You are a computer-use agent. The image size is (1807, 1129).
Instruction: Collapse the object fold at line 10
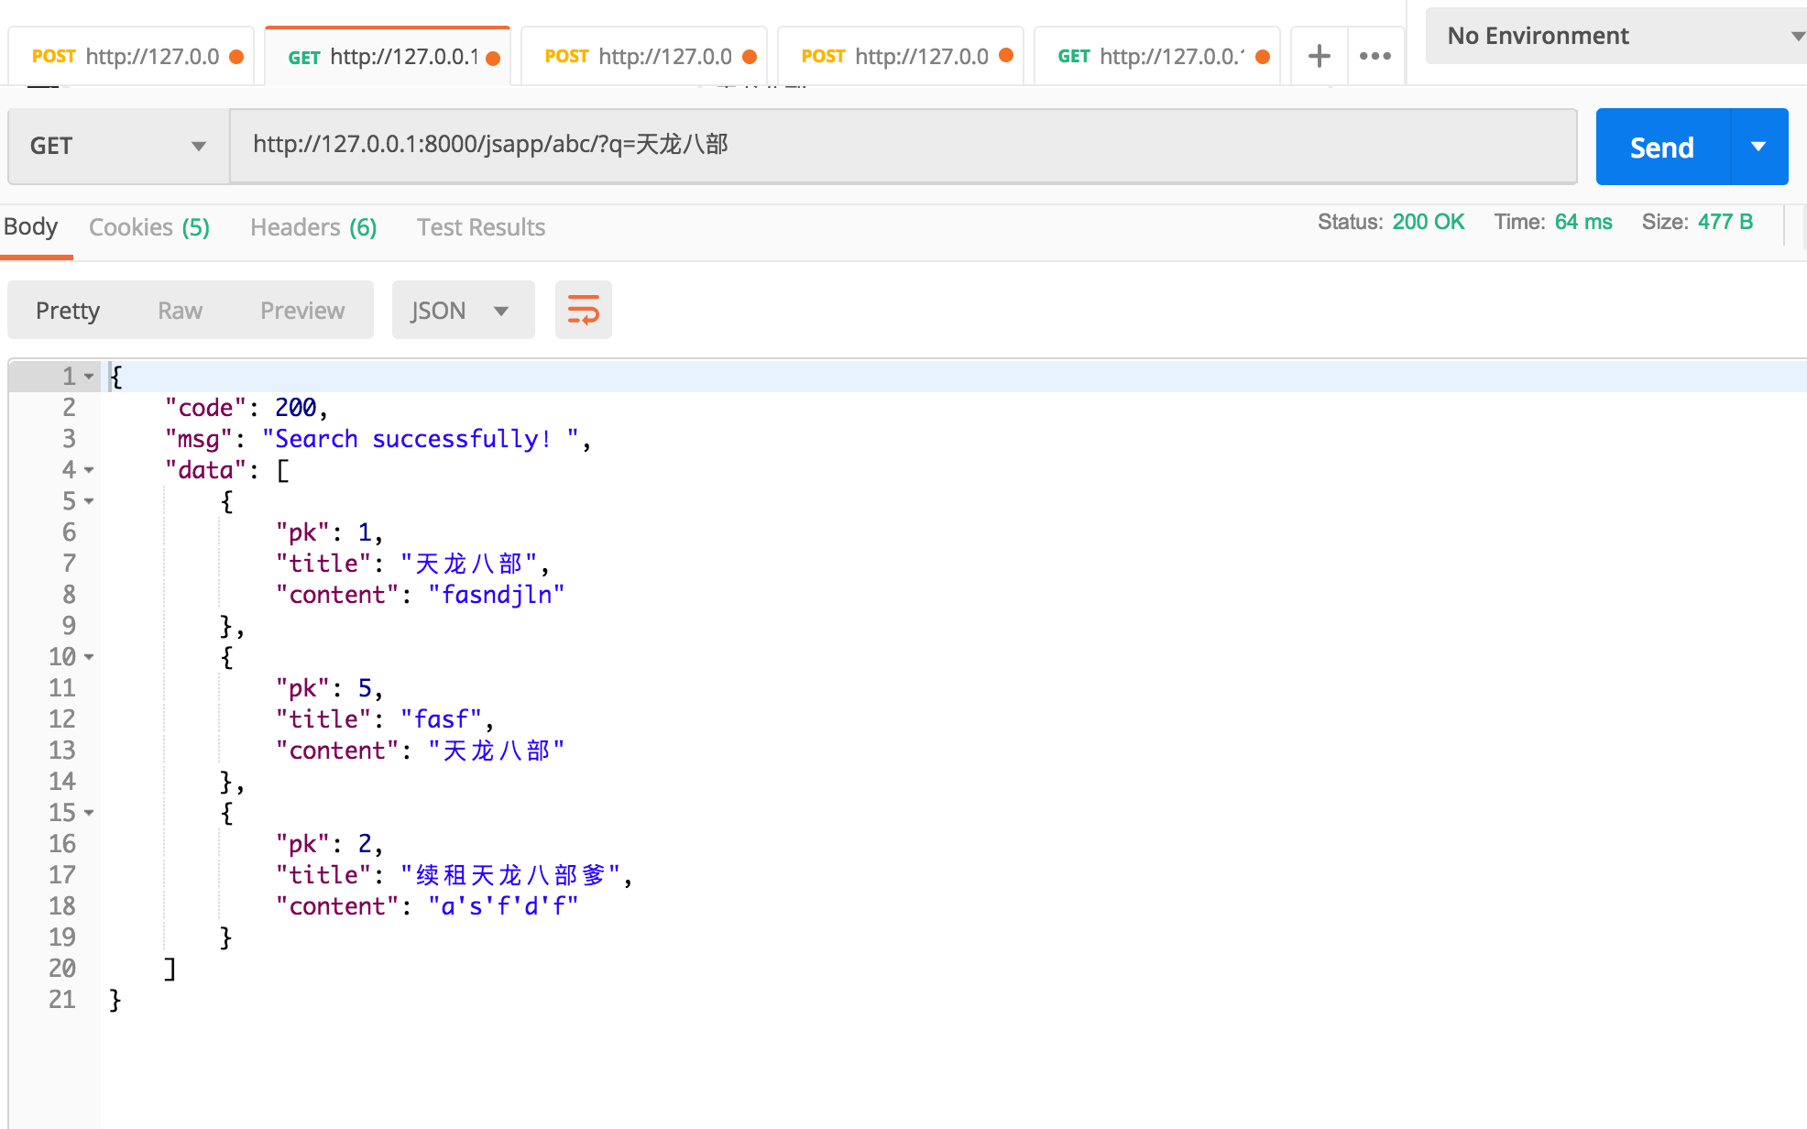click(89, 657)
